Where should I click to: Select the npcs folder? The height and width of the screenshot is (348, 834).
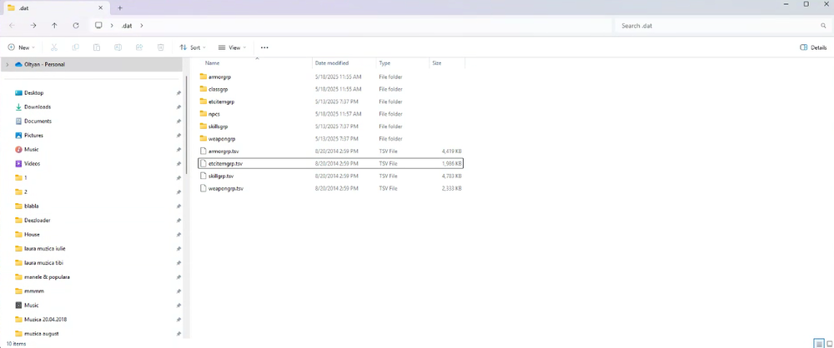[214, 114]
